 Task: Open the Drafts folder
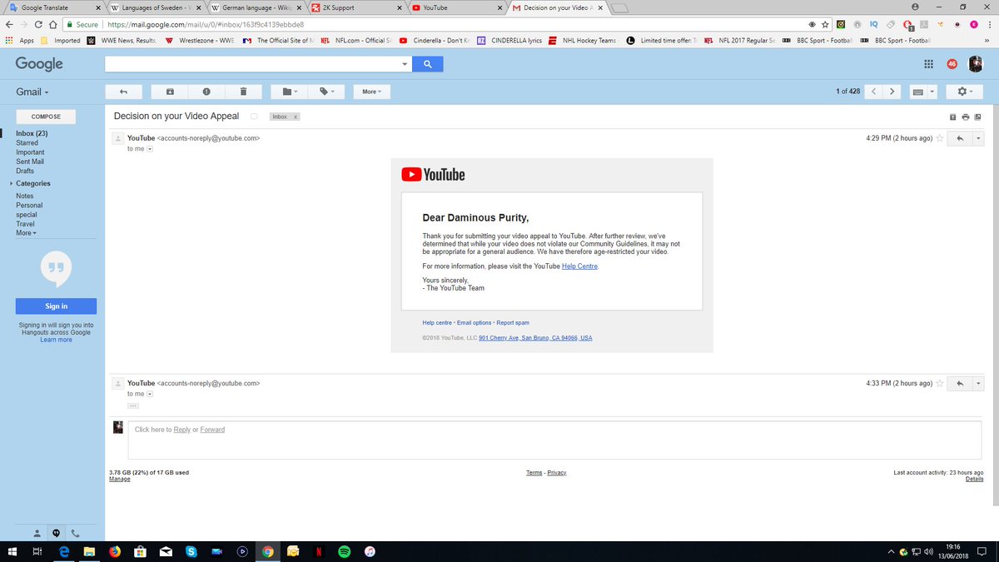point(25,171)
